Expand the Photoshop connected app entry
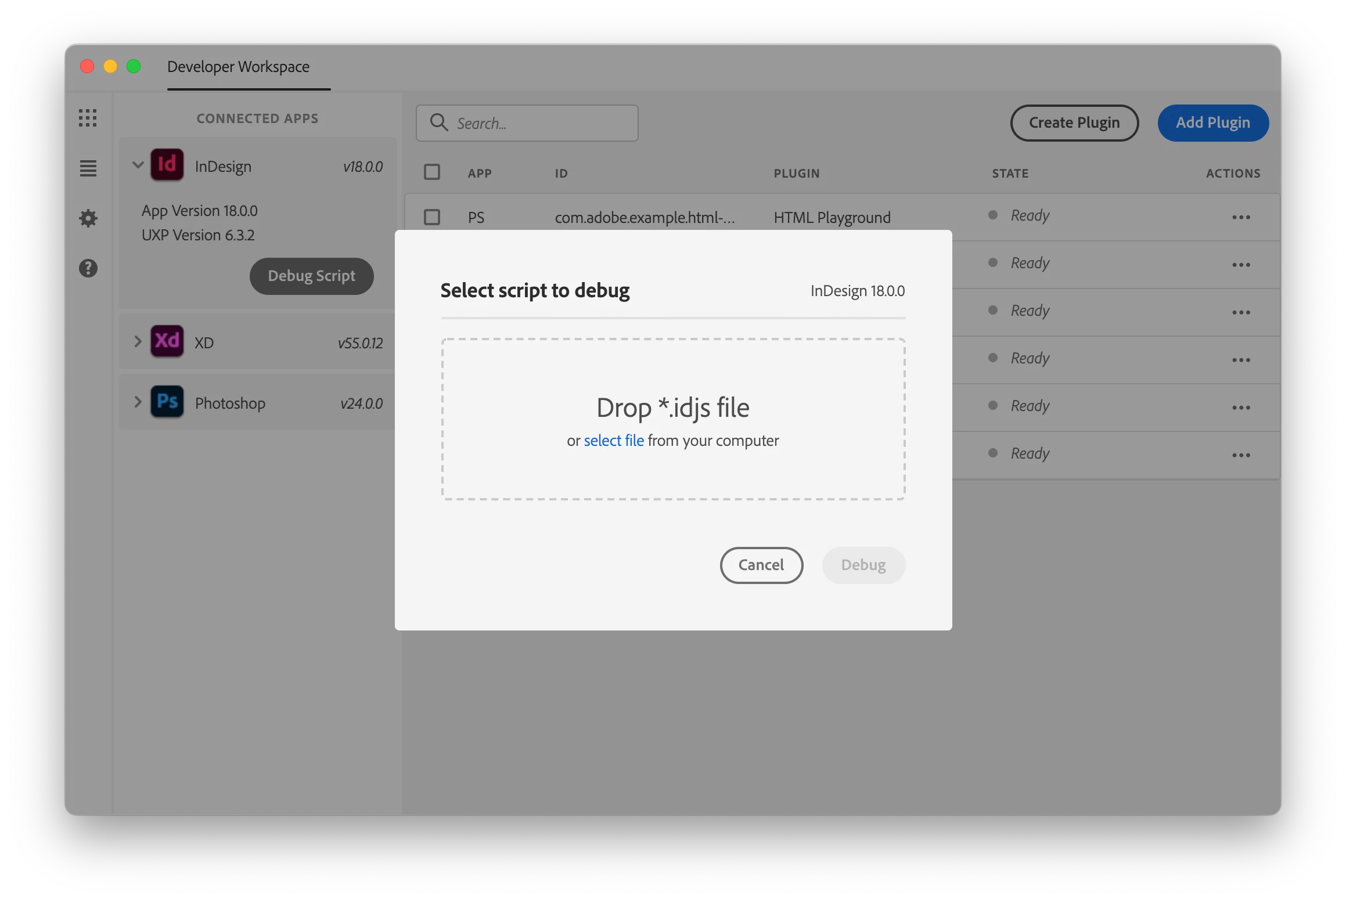This screenshot has width=1346, height=901. (x=138, y=402)
